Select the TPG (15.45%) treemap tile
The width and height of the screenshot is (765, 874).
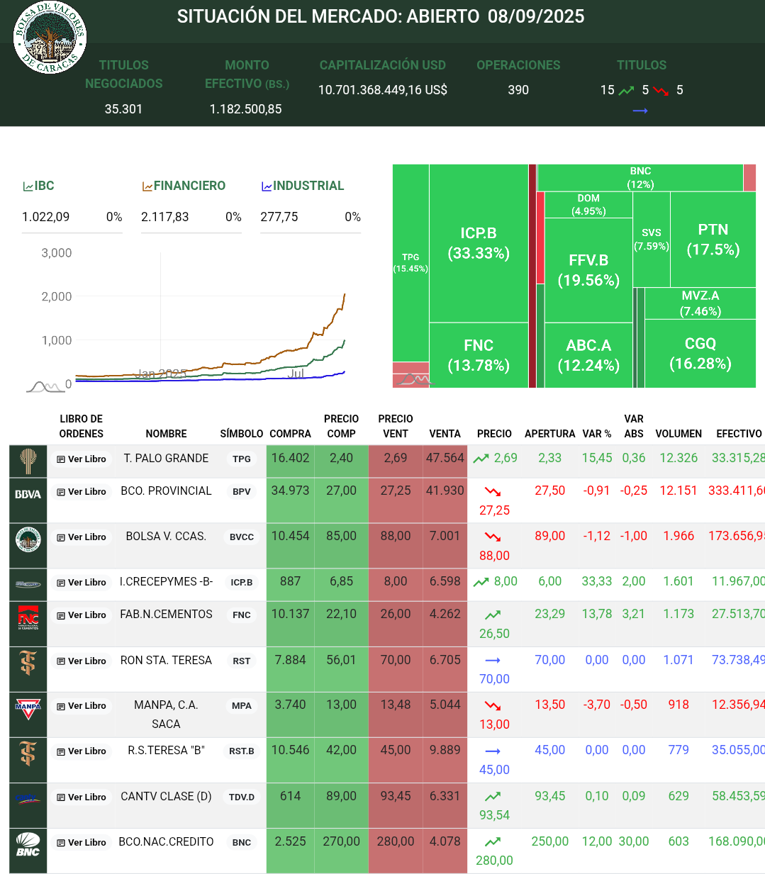point(411,263)
